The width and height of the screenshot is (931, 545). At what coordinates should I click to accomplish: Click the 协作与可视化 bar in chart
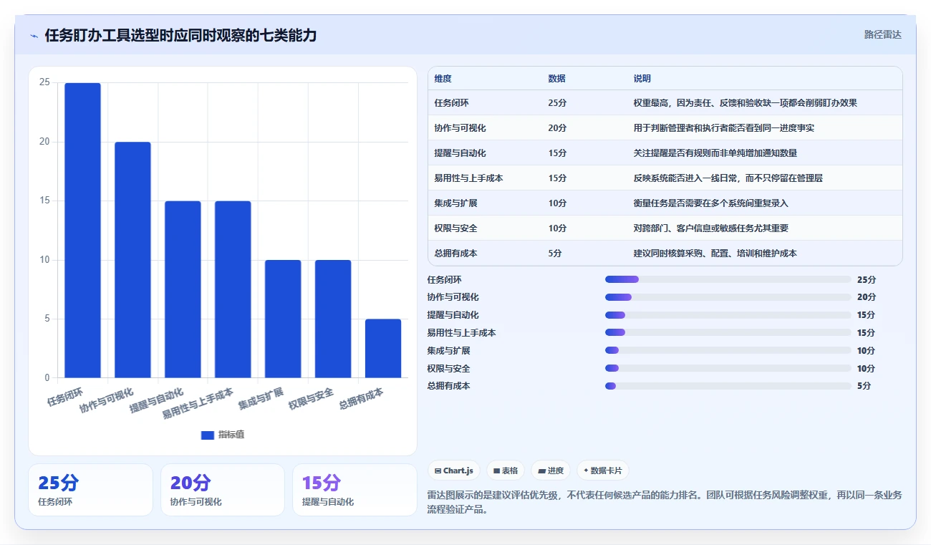click(x=132, y=259)
